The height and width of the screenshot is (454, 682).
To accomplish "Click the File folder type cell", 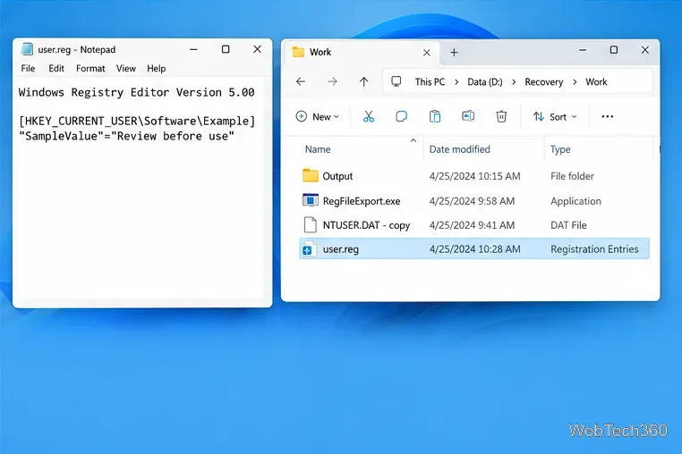I will (x=572, y=176).
